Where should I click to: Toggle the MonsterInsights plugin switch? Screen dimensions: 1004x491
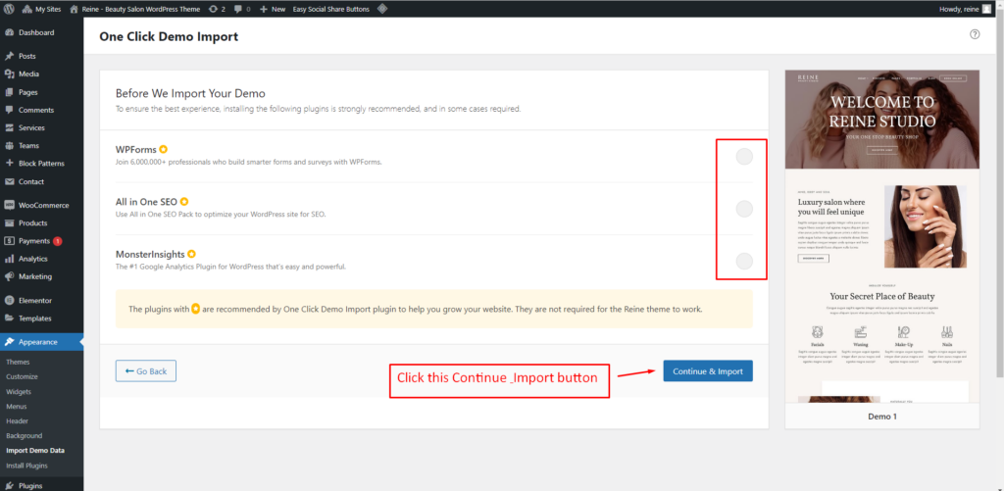744,262
